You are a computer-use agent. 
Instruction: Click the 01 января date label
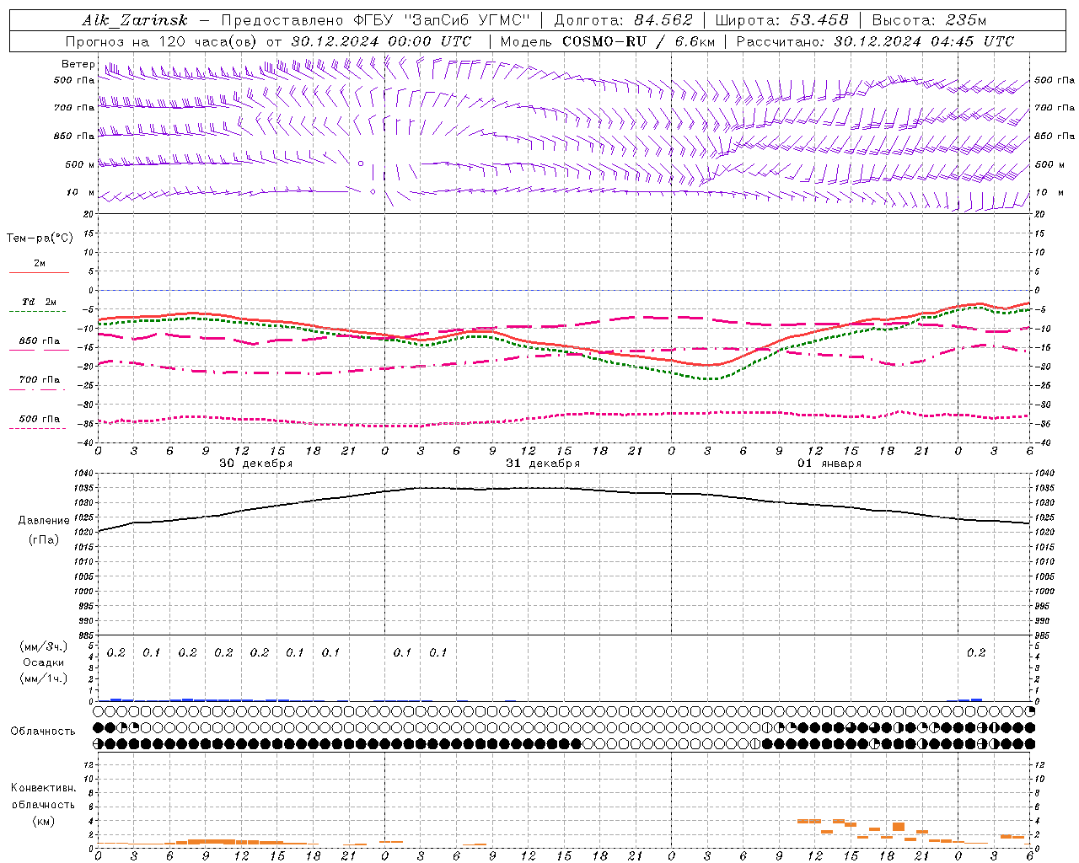click(x=829, y=464)
